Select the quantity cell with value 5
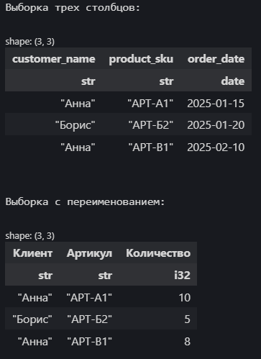This screenshot has height=359, width=261. tap(188, 319)
